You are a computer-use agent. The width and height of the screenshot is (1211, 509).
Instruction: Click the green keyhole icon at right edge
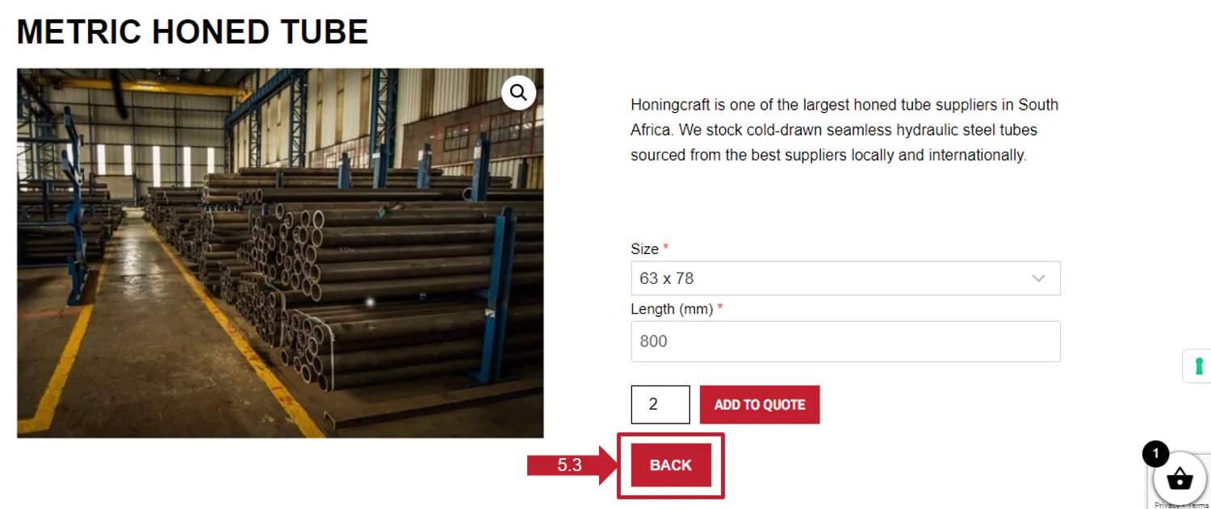tap(1198, 366)
